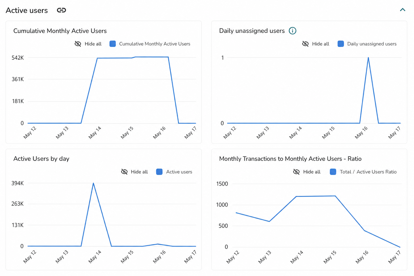Viewport: 414px width, 276px height.
Task: Click 1000 axis label in Ratio chart
Action: coord(222,205)
